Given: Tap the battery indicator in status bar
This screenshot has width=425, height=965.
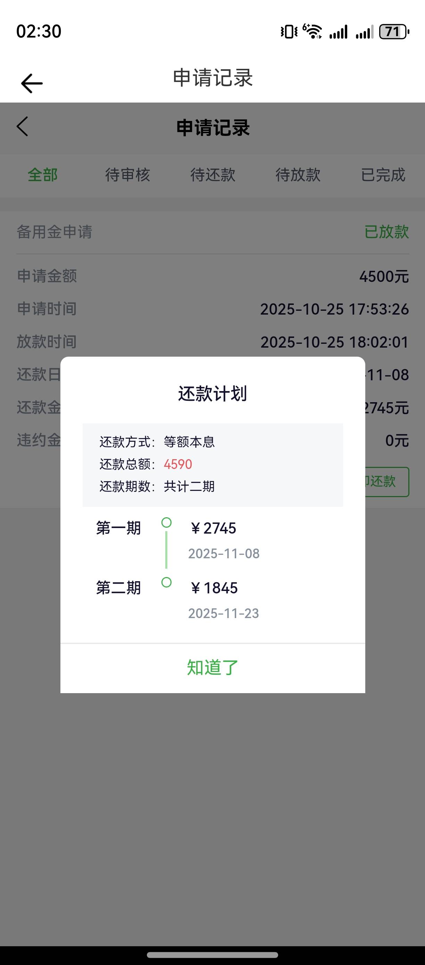Looking at the screenshot, I should 393,32.
